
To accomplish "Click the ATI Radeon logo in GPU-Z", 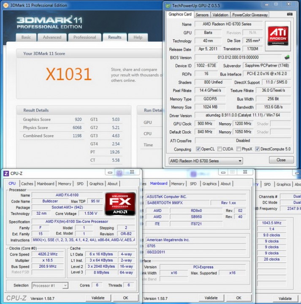I will tap(278, 36).
